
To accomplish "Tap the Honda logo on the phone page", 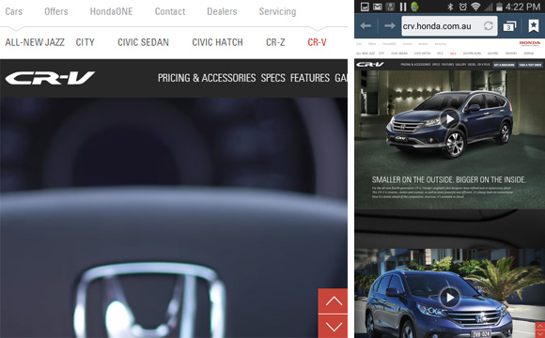I will (x=530, y=43).
